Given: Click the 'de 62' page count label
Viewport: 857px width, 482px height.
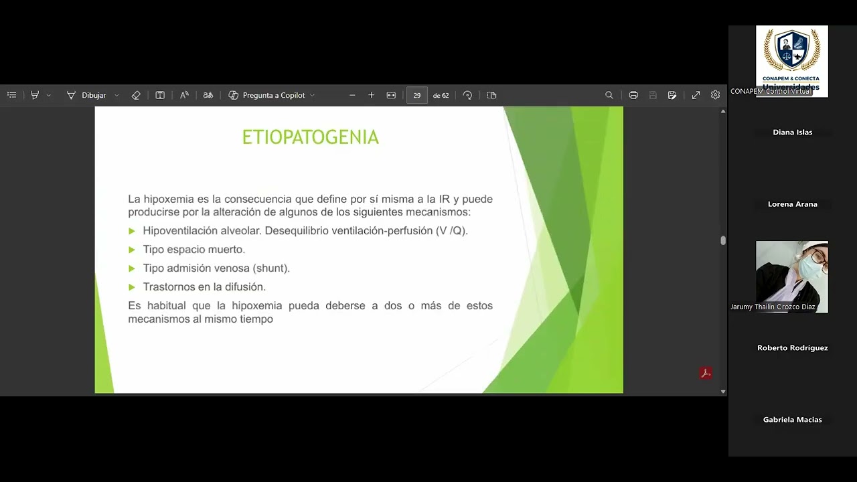Looking at the screenshot, I should [441, 96].
